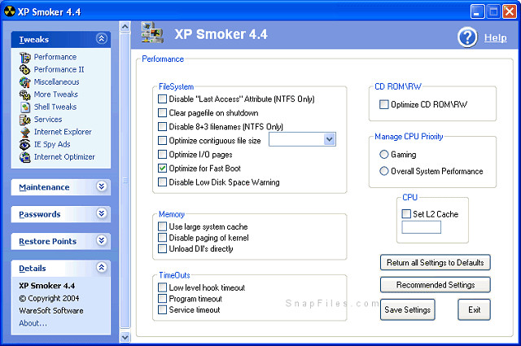Click the Internet Explorer sidebar icon
This screenshot has width=521, height=346.
coord(25,132)
